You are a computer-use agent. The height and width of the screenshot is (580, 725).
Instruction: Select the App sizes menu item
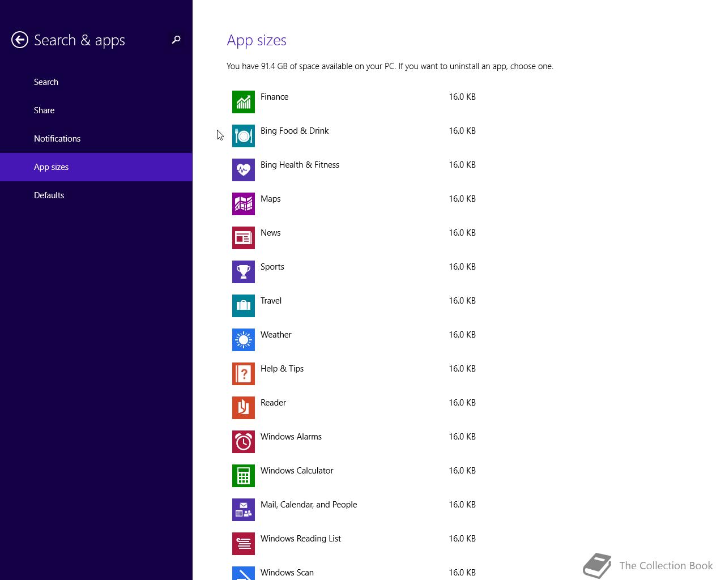click(x=96, y=167)
